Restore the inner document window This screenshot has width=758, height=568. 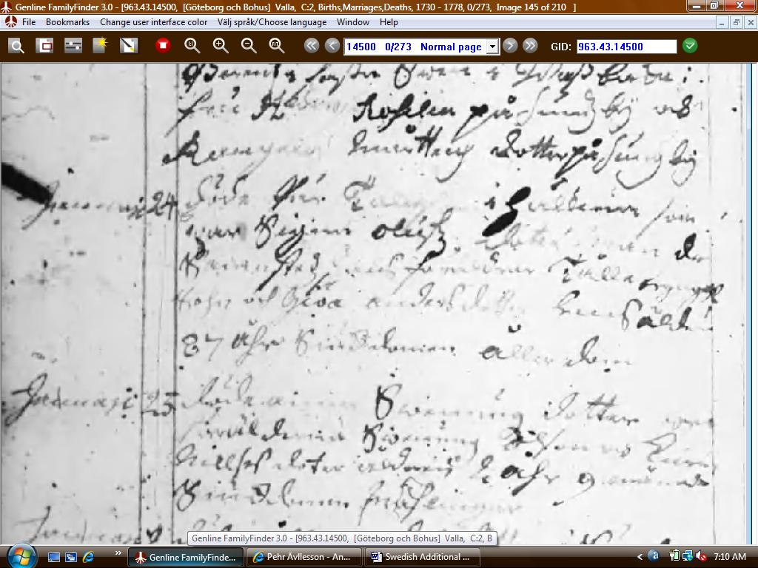(737, 22)
